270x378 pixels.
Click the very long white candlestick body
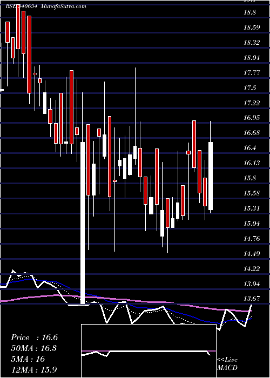[x=83, y=223]
